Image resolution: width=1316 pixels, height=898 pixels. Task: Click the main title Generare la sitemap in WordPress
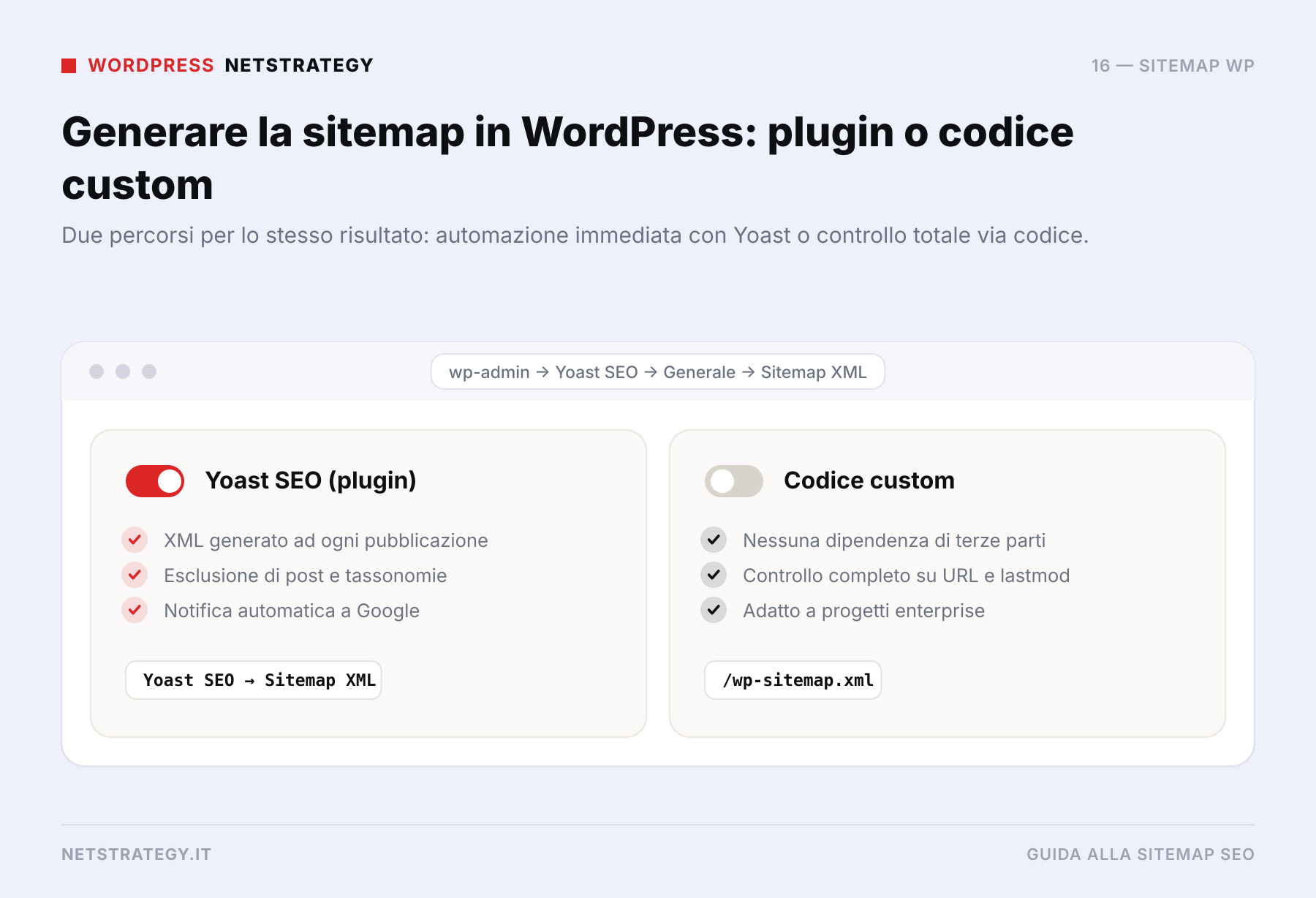568,158
